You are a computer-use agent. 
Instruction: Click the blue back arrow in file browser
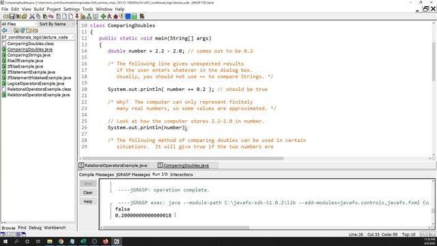(x=4, y=30)
